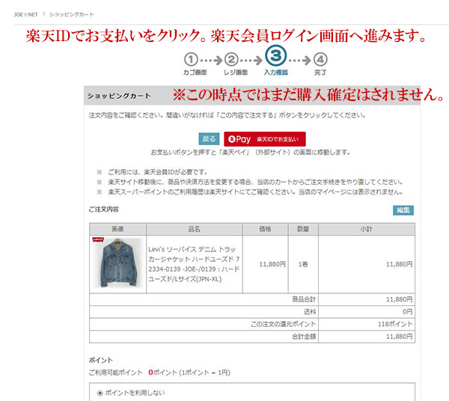Click step 4 完了 circle icon
This screenshot has height=401, width=449.
point(320,60)
